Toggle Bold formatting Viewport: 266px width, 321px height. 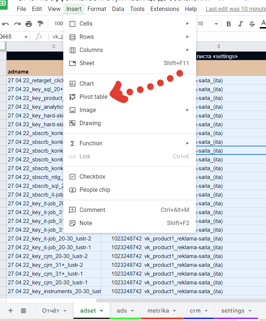229,24
